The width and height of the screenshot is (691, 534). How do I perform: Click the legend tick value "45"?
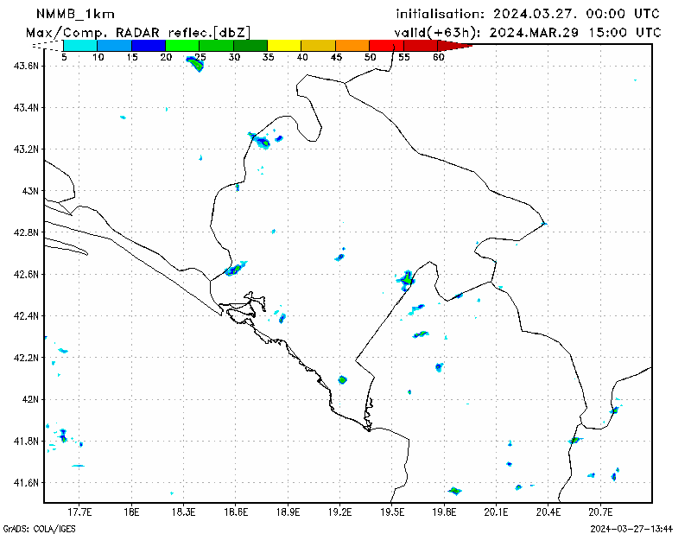(x=336, y=57)
